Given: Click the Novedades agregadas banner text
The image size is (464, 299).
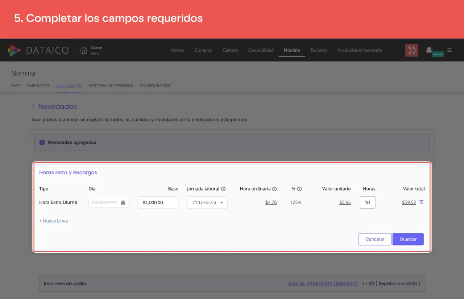Looking at the screenshot, I should click(72, 142).
